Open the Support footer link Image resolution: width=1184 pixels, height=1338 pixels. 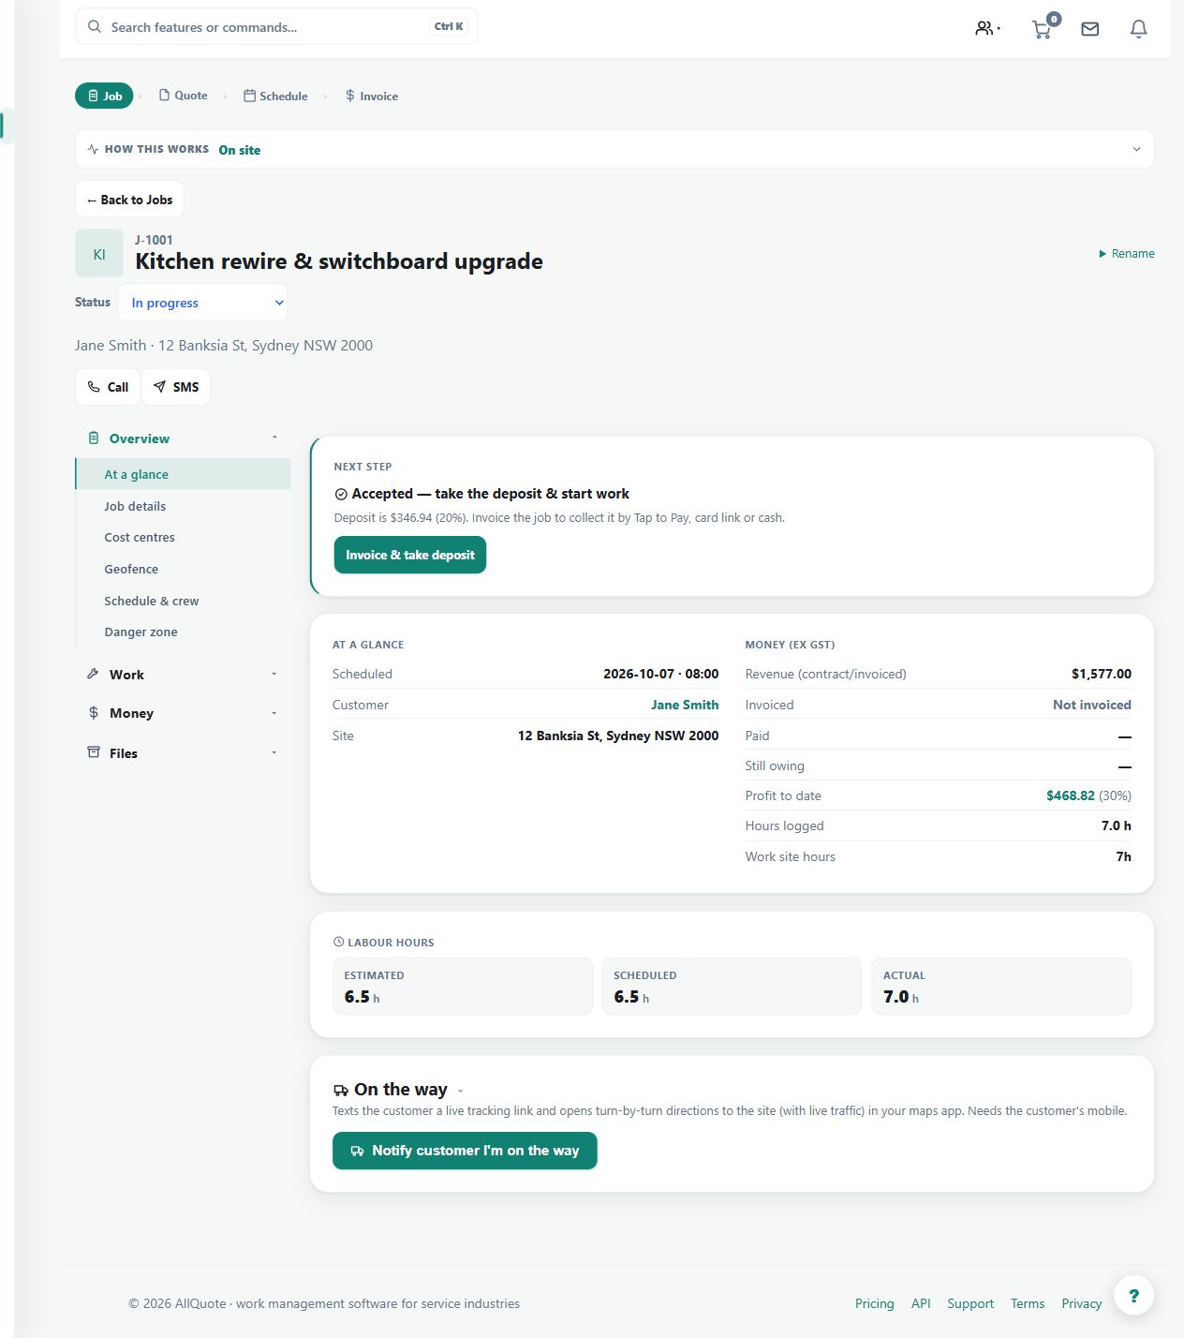point(970,1303)
